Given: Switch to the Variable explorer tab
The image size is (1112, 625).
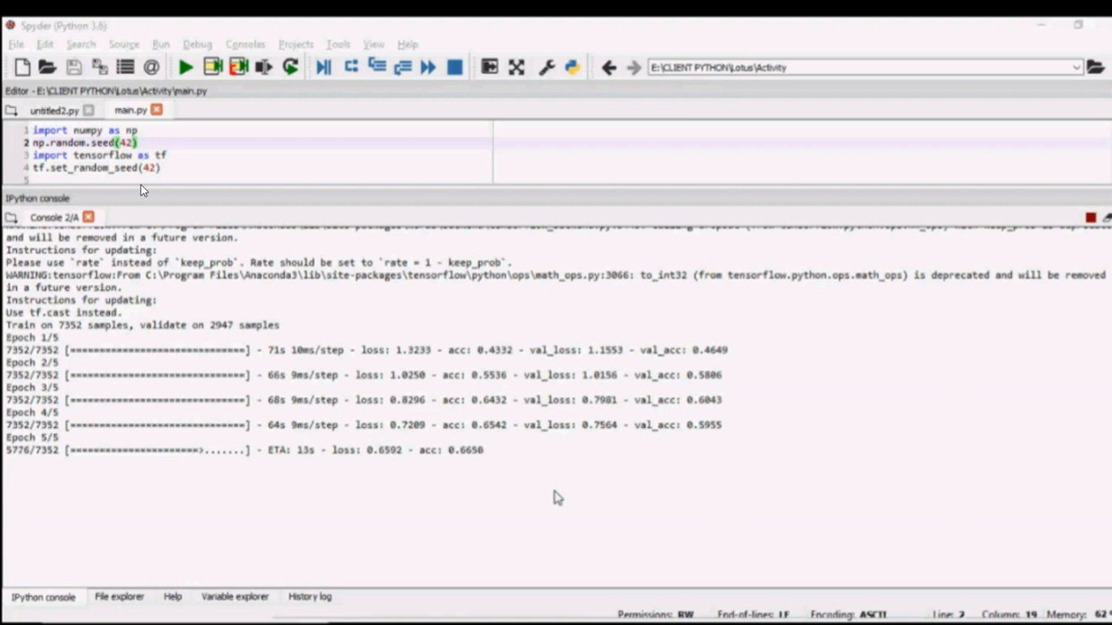Looking at the screenshot, I should [x=234, y=597].
